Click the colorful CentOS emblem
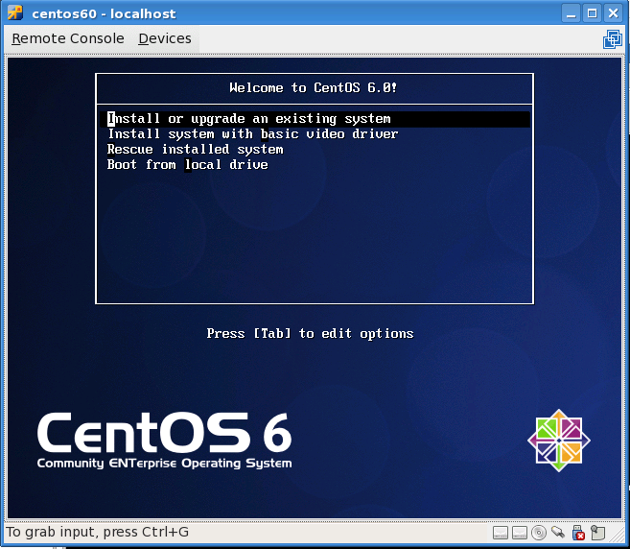The width and height of the screenshot is (630, 549). coord(559,441)
